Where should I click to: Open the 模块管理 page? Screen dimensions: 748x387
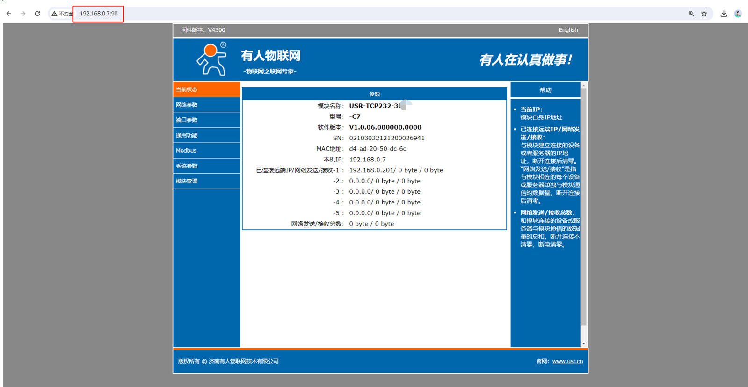tap(207, 181)
